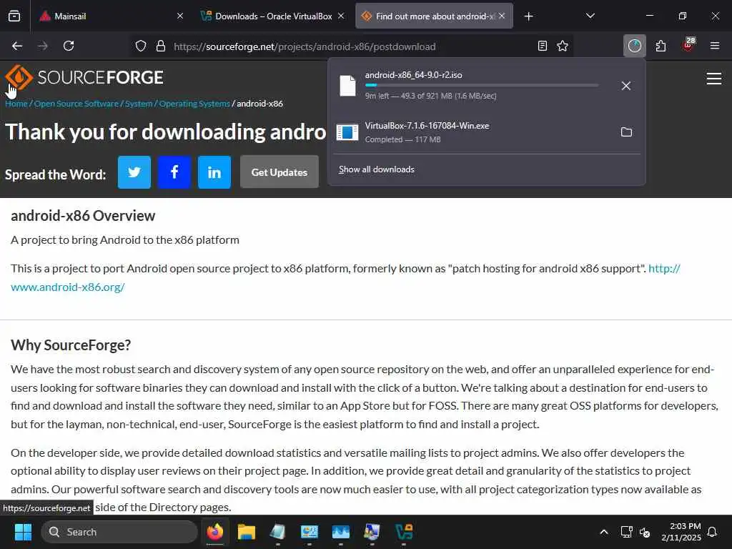The width and height of the screenshot is (732, 549).
Task: Open Open Source Software breadcrumb
Action: tap(76, 104)
